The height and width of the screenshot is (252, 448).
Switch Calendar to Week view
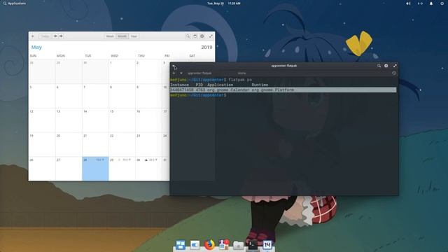[110, 36]
